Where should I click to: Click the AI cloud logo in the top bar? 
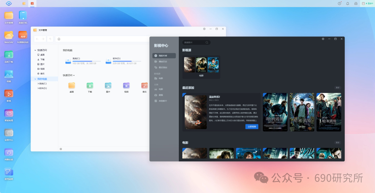pyautogui.click(x=9, y=3)
